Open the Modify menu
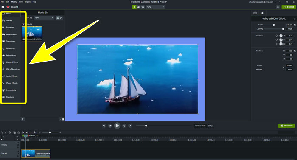The height and width of the screenshot is (160, 297). point(14,2)
